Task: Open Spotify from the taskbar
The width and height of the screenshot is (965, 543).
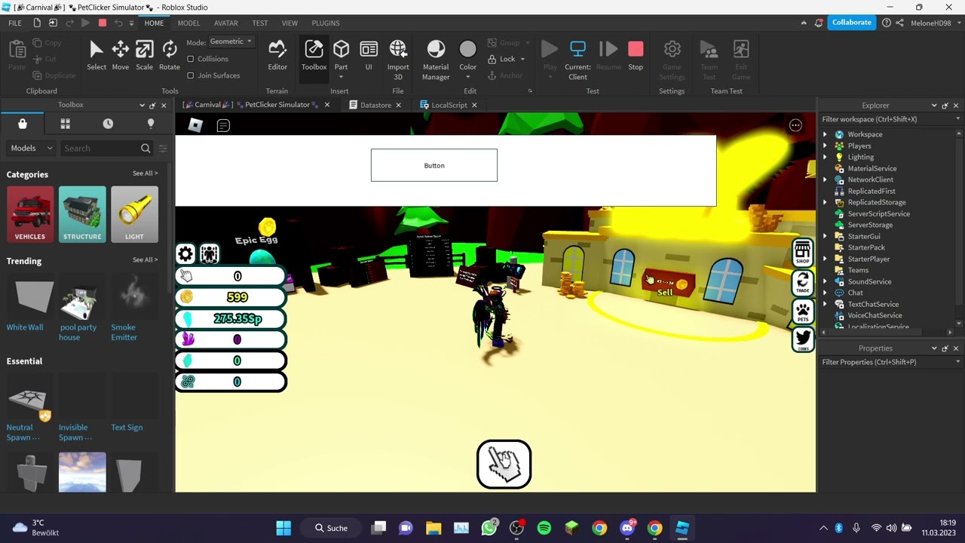Action: pyautogui.click(x=544, y=528)
